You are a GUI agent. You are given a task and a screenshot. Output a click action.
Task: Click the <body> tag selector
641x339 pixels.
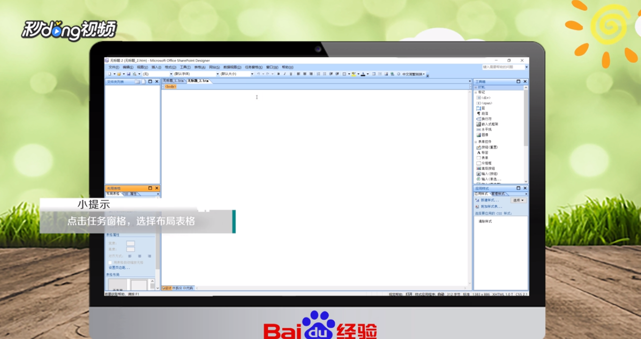[171, 86]
